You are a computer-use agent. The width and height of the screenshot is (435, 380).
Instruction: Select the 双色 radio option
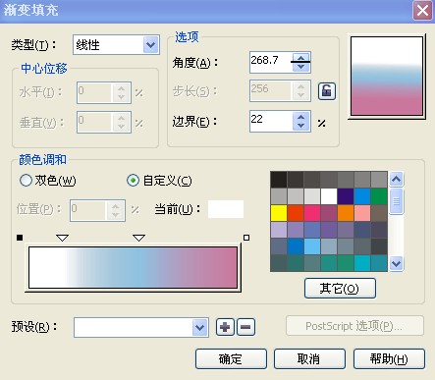pos(26,181)
